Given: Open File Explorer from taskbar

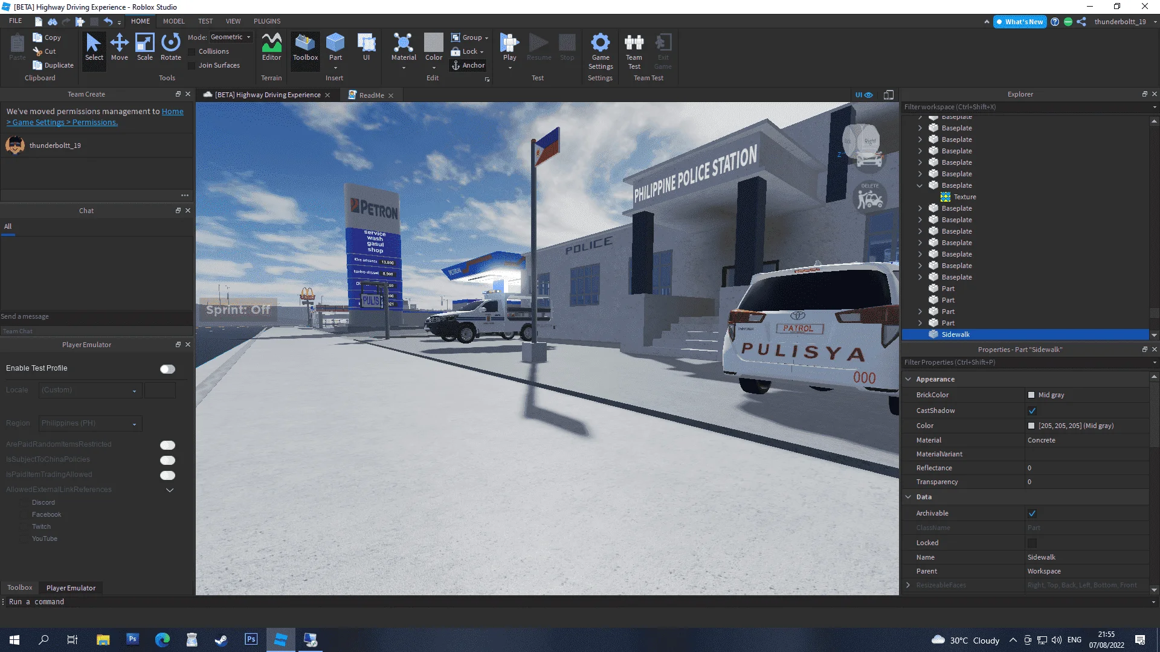Looking at the screenshot, I should coord(103,640).
